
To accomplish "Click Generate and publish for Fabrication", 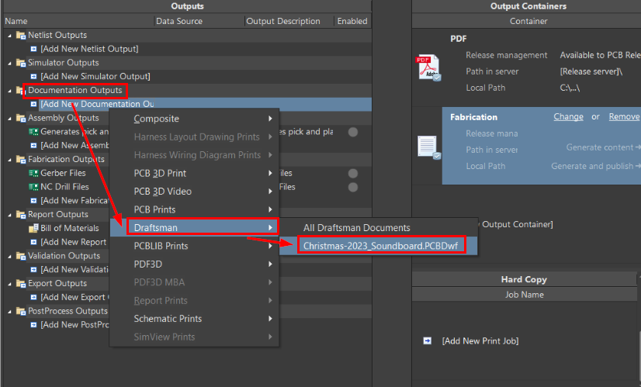I will 596,166.
